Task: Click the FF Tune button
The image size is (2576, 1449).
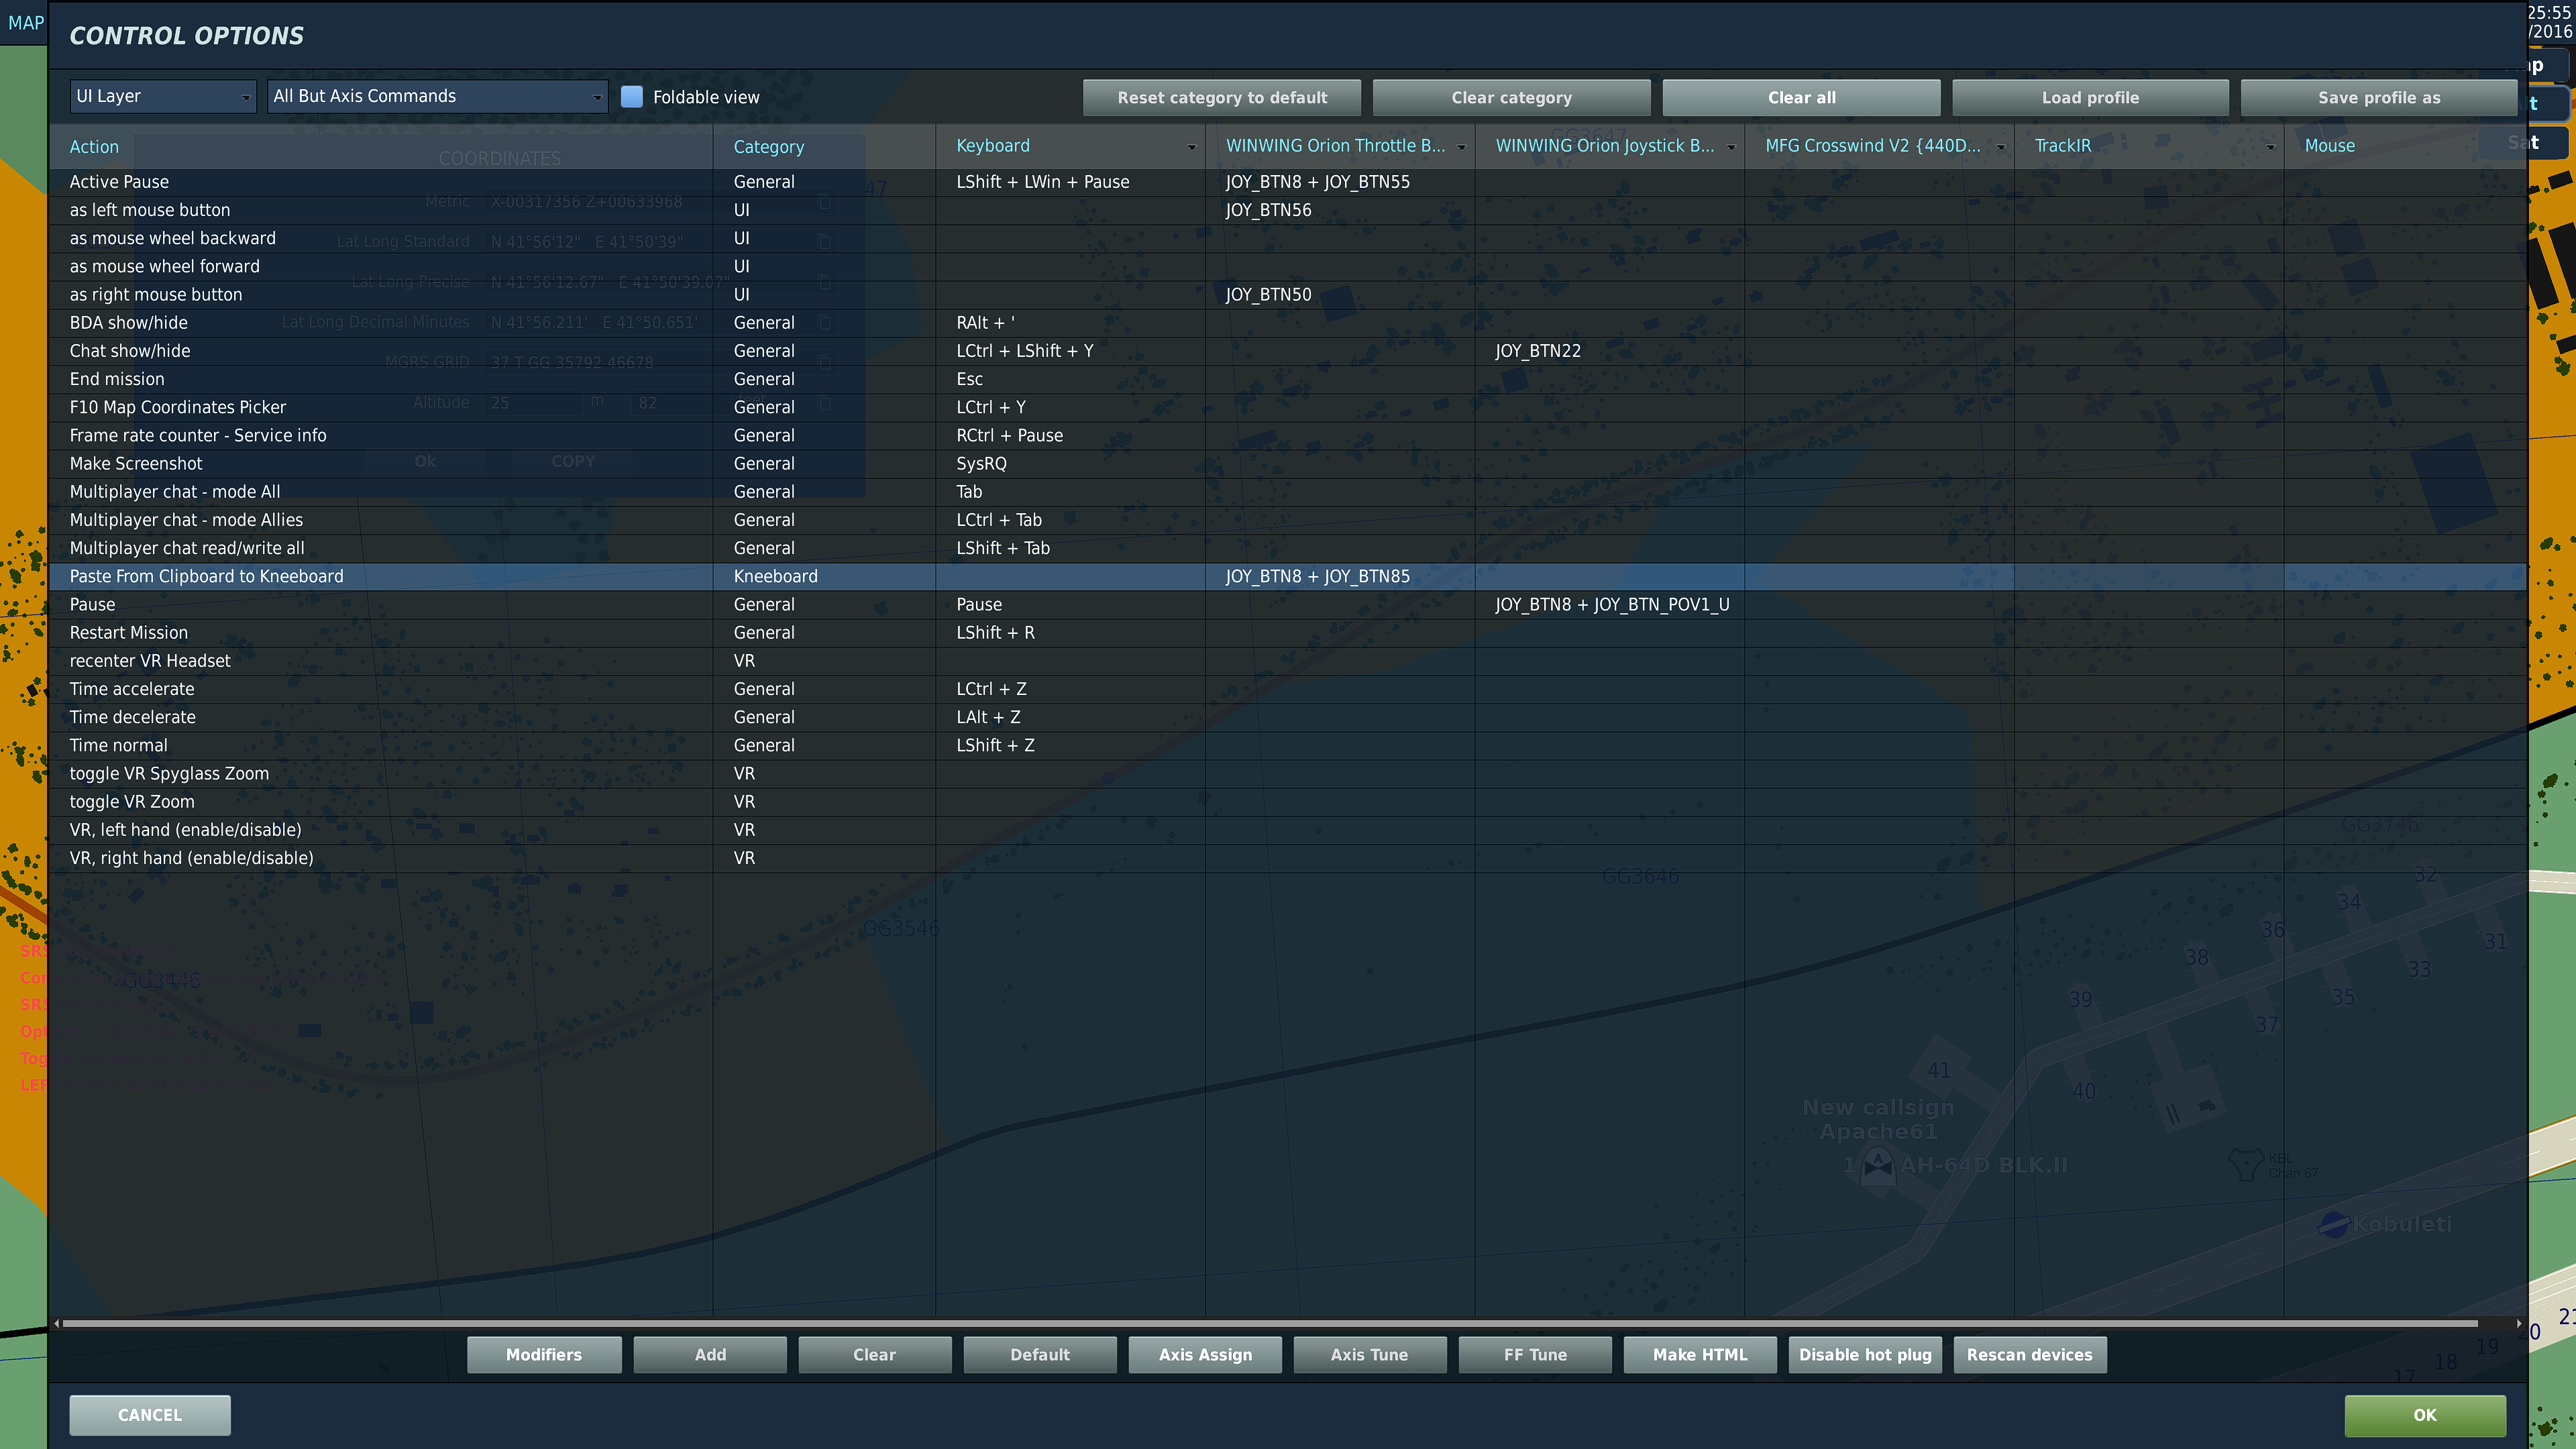Action: pos(1535,1355)
